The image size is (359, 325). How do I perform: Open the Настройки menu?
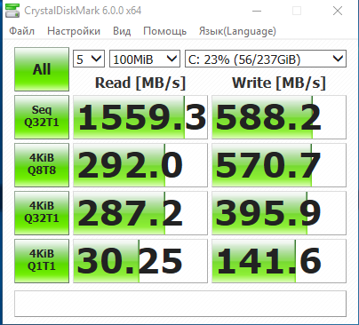(x=74, y=31)
